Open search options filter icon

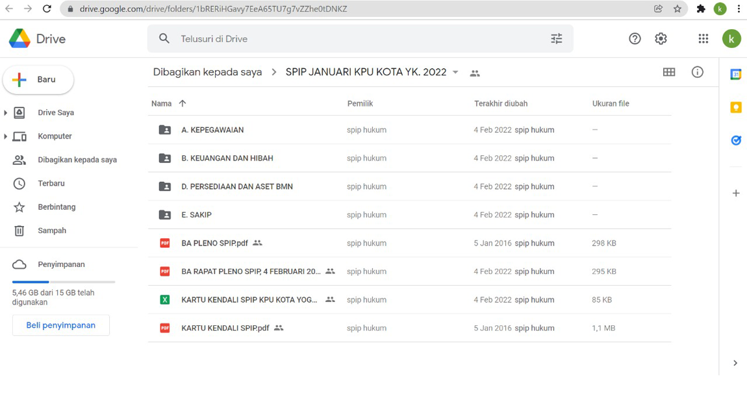556,39
